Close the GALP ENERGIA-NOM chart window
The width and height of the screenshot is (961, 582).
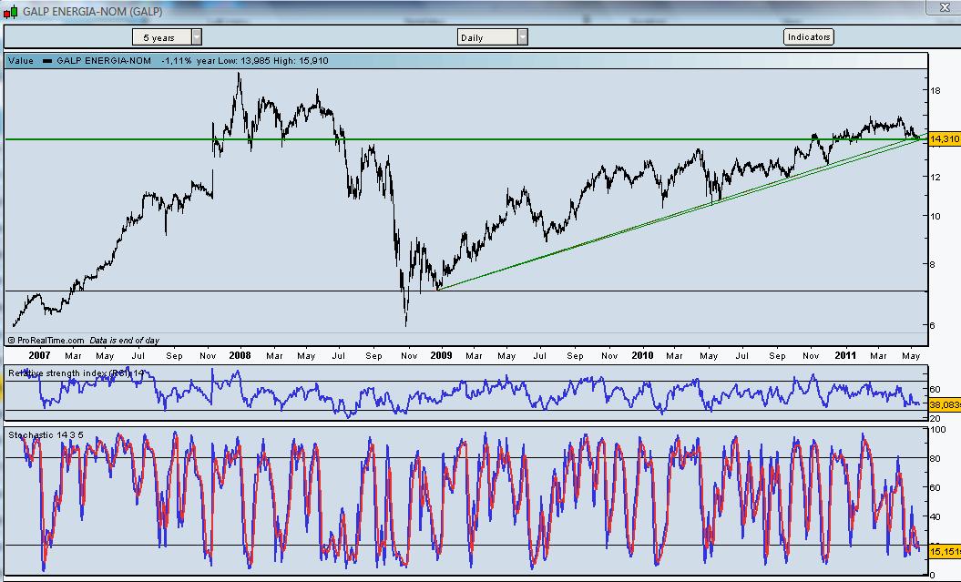[x=945, y=8]
